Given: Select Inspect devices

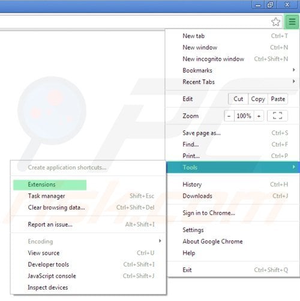Looking at the screenshot, I should (88, 287).
